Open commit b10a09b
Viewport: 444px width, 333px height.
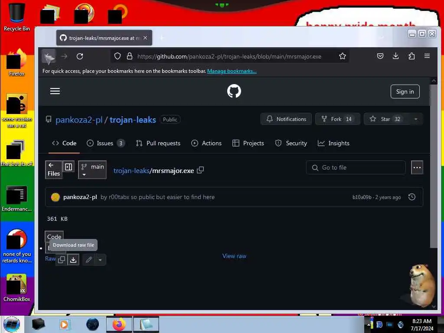coord(362,197)
